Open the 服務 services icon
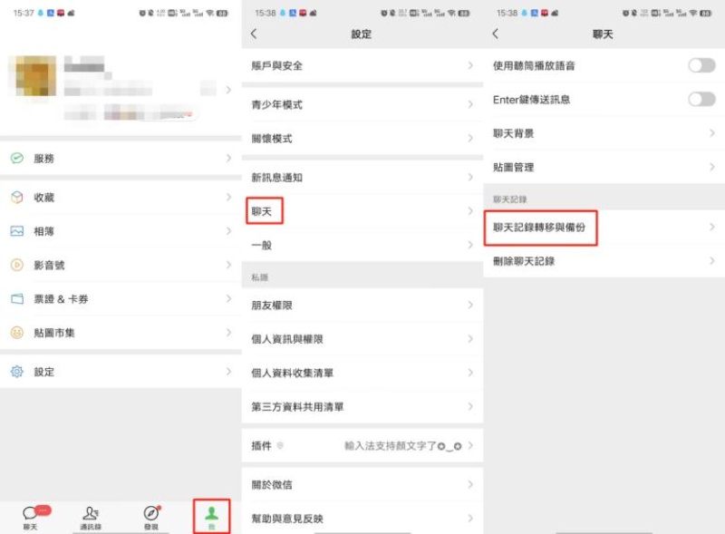 [x=16, y=158]
